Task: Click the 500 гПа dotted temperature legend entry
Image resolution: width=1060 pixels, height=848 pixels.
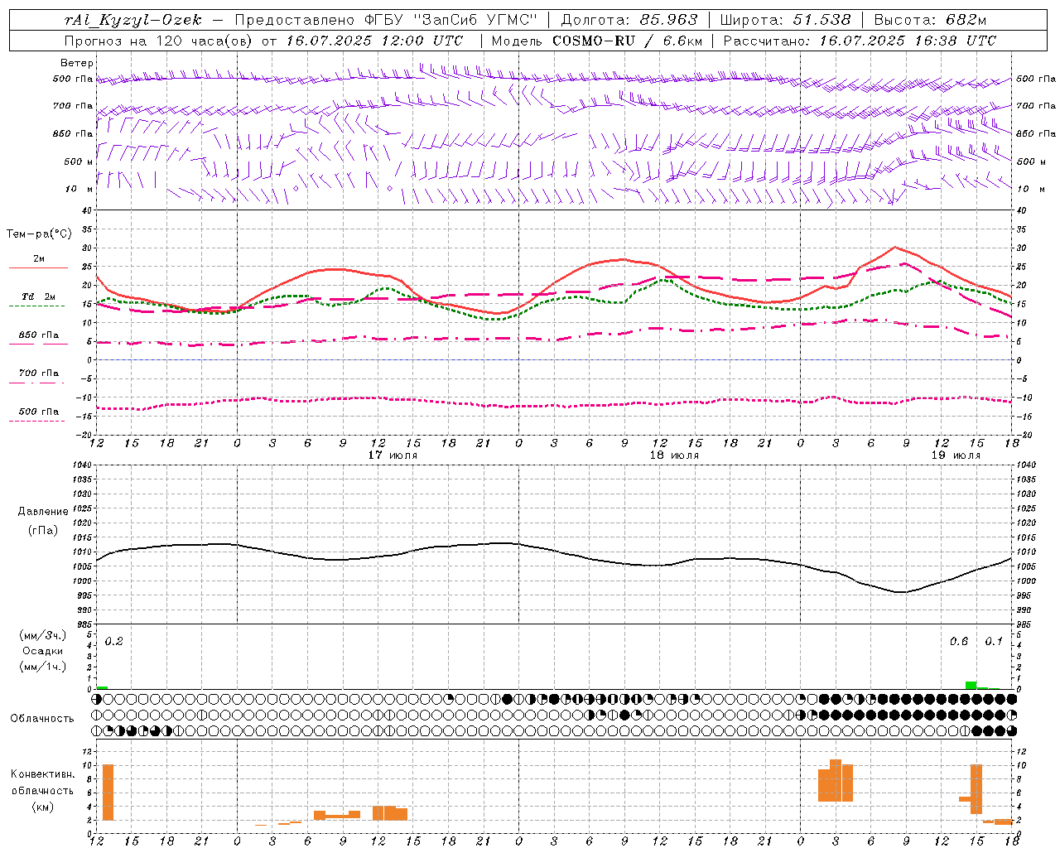Action: pos(38,412)
